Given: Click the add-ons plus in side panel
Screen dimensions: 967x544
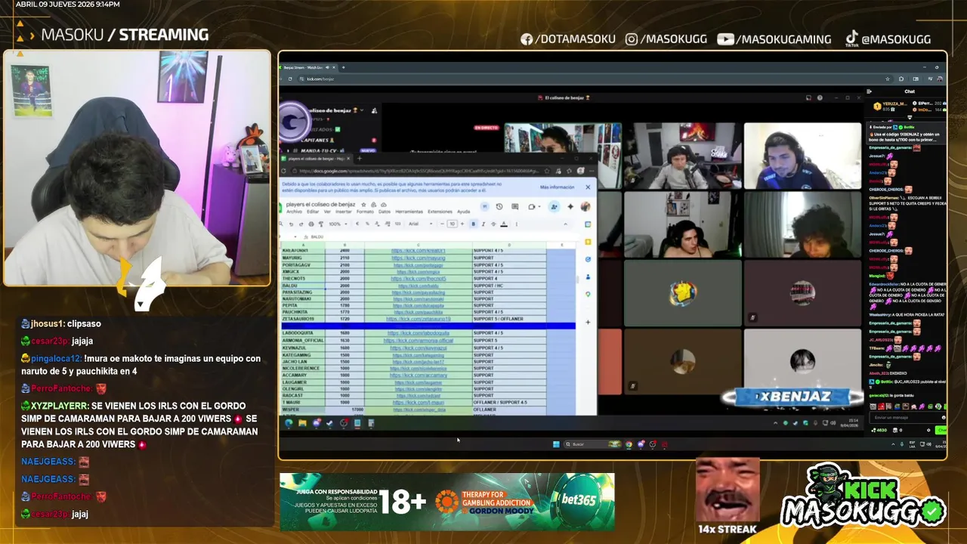Looking at the screenshot, I should (588, 322).
